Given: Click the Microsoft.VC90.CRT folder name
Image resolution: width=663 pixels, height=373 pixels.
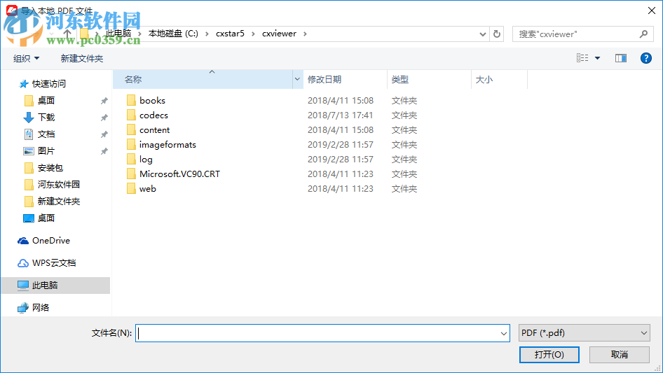Looking at the screenshot, I should point(179,174).
